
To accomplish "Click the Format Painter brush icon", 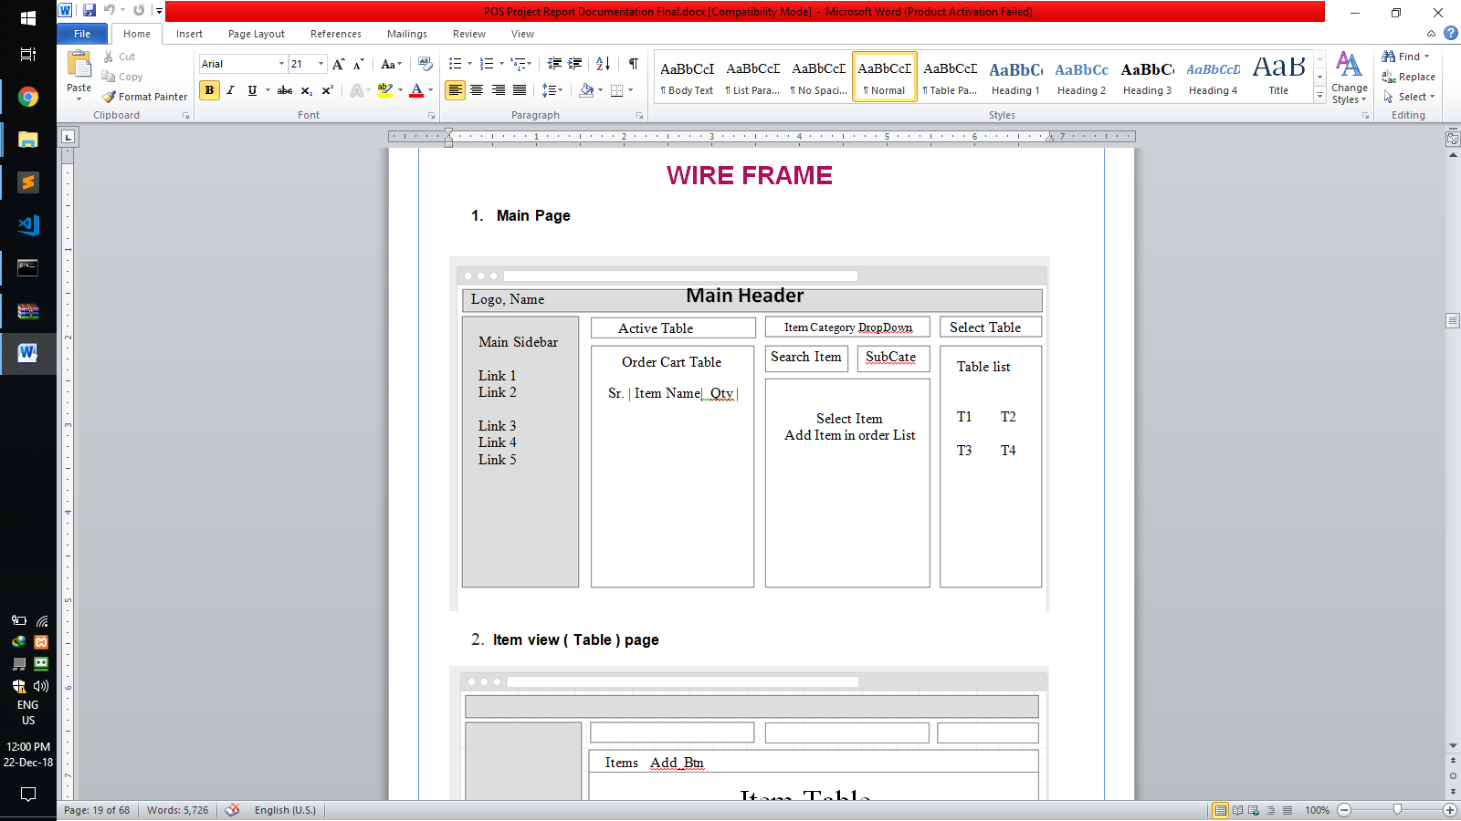I will [x=109, y=97].
